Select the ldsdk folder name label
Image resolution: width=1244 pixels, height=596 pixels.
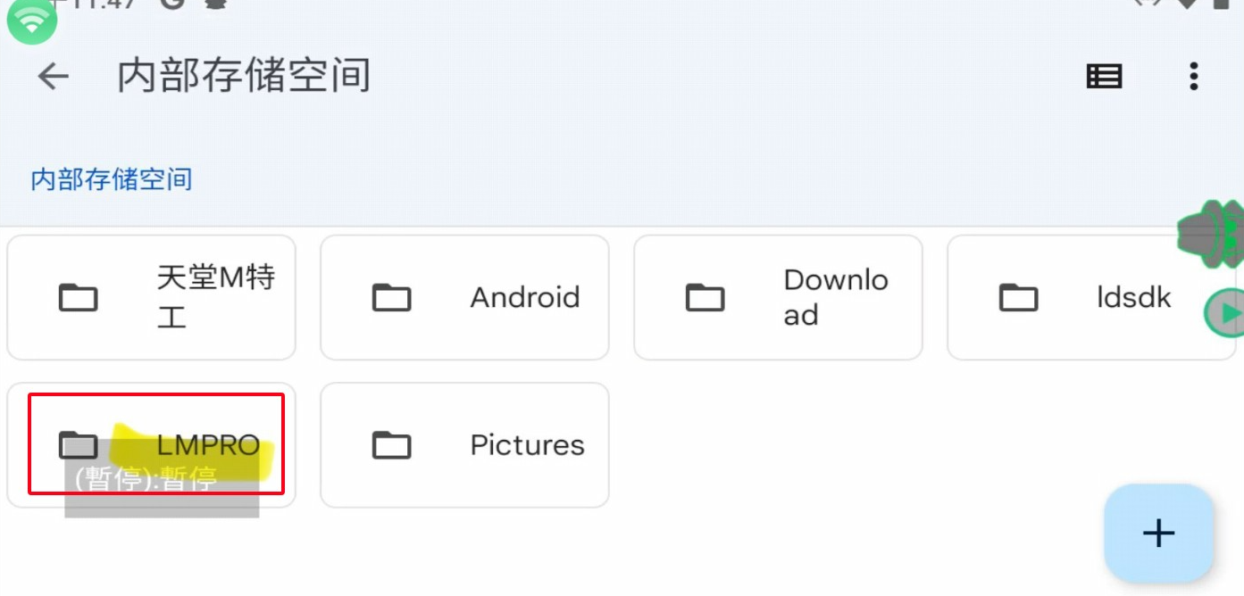pyautogui.click(x=1133, y=297)
